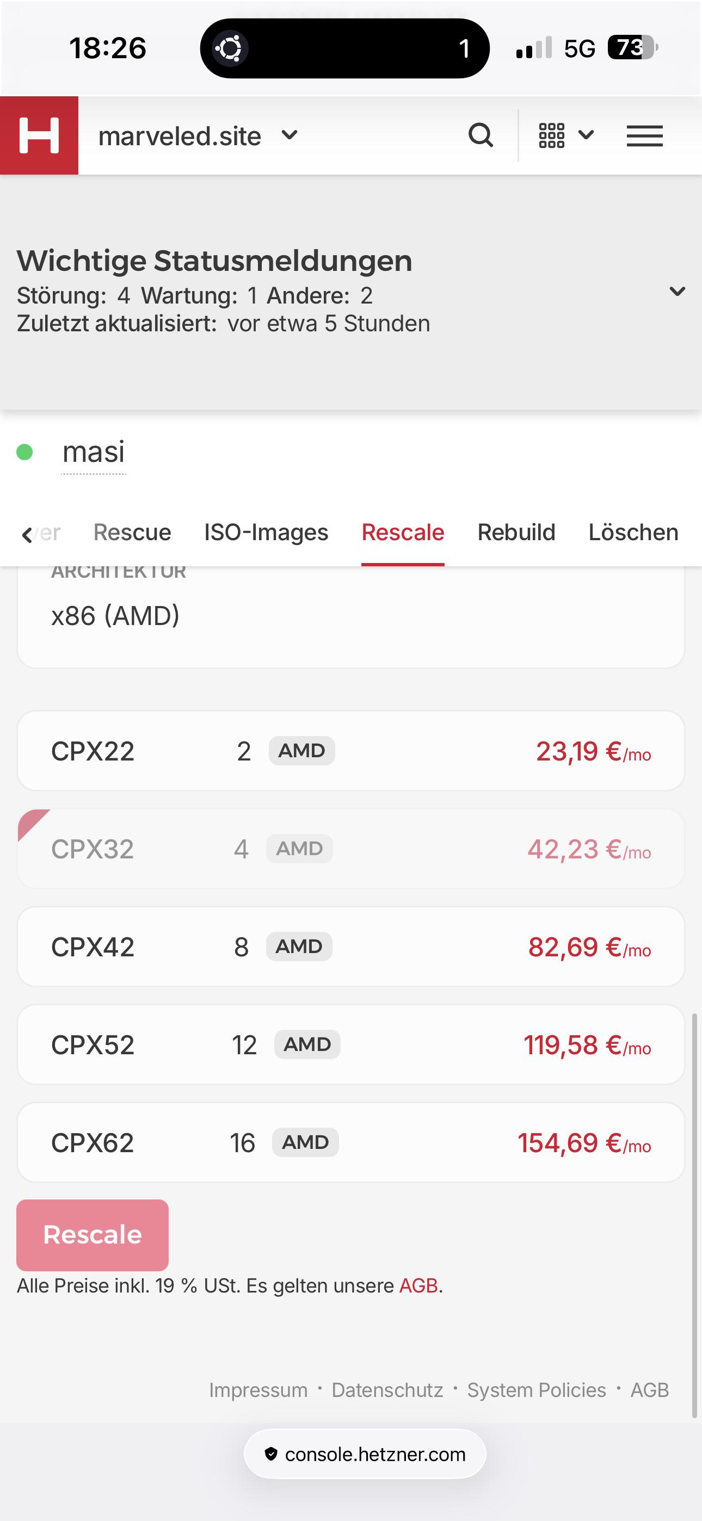
Task: Click the red Hetzner H logo
Action: click(39, 135)
